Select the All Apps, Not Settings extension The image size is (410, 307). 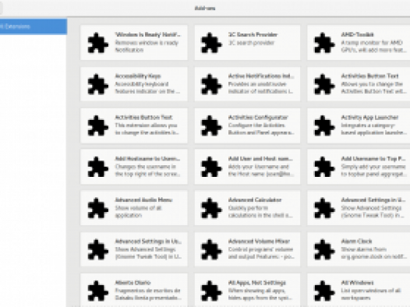coord(247,291)
